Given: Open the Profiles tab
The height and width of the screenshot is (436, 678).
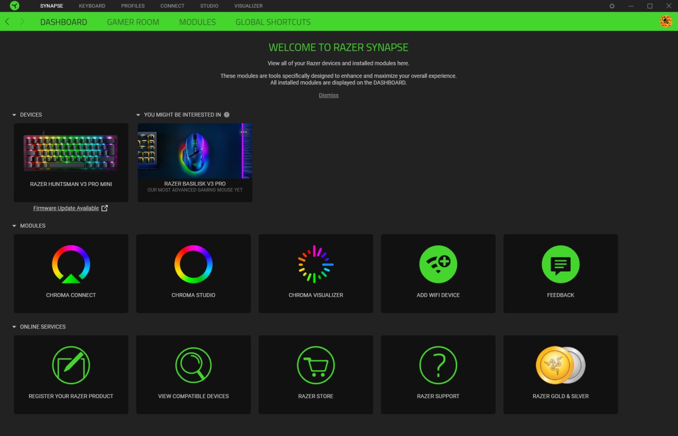Looking at the screenshot, I should pyautogui.click(x=133, y=6).
